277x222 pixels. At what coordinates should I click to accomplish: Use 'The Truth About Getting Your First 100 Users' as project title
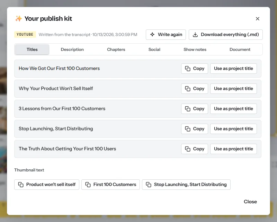click(x=233, y=149)
